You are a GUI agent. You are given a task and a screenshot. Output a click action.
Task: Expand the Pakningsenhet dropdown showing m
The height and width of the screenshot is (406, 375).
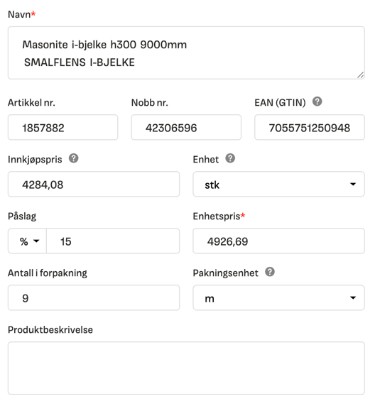(278, 298)
